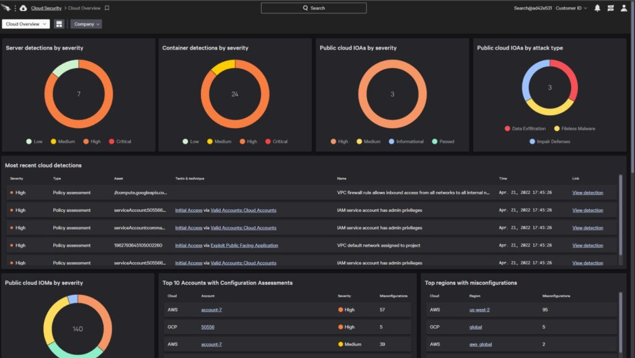The width and height of the screenshot is (635, 358).
Task: Click the dashboard layout icon beside Cloud Overview
Action: coord(59,23)
